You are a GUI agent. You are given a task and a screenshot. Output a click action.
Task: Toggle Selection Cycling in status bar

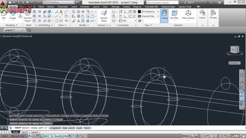[x=81, y=136]
